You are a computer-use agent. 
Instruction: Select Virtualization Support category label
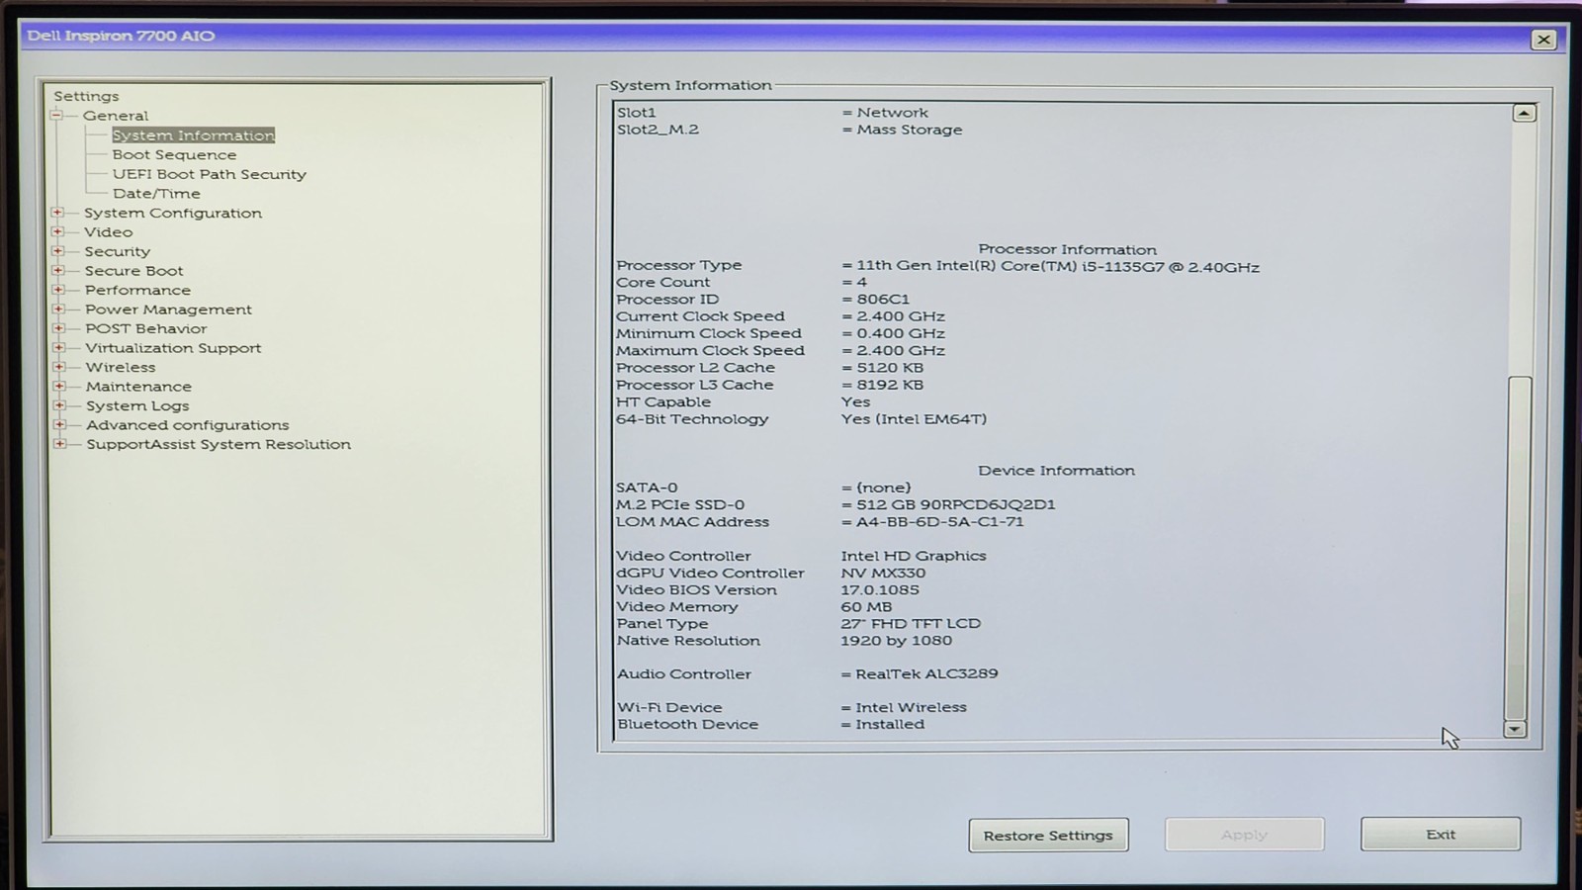173,348
